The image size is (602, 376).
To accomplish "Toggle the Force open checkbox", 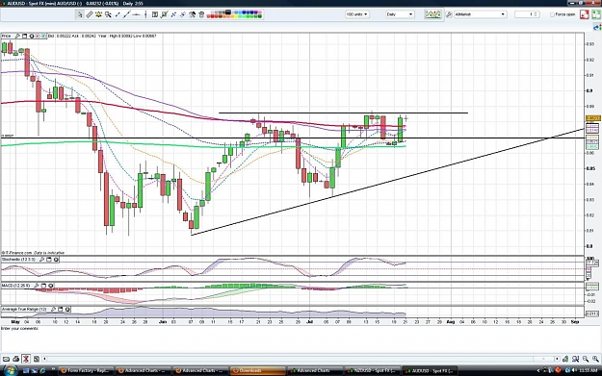I will (x=552, y=14).
